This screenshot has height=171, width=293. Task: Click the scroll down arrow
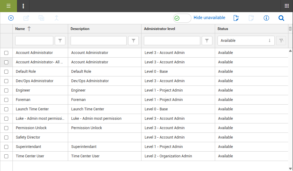(290, 169)
